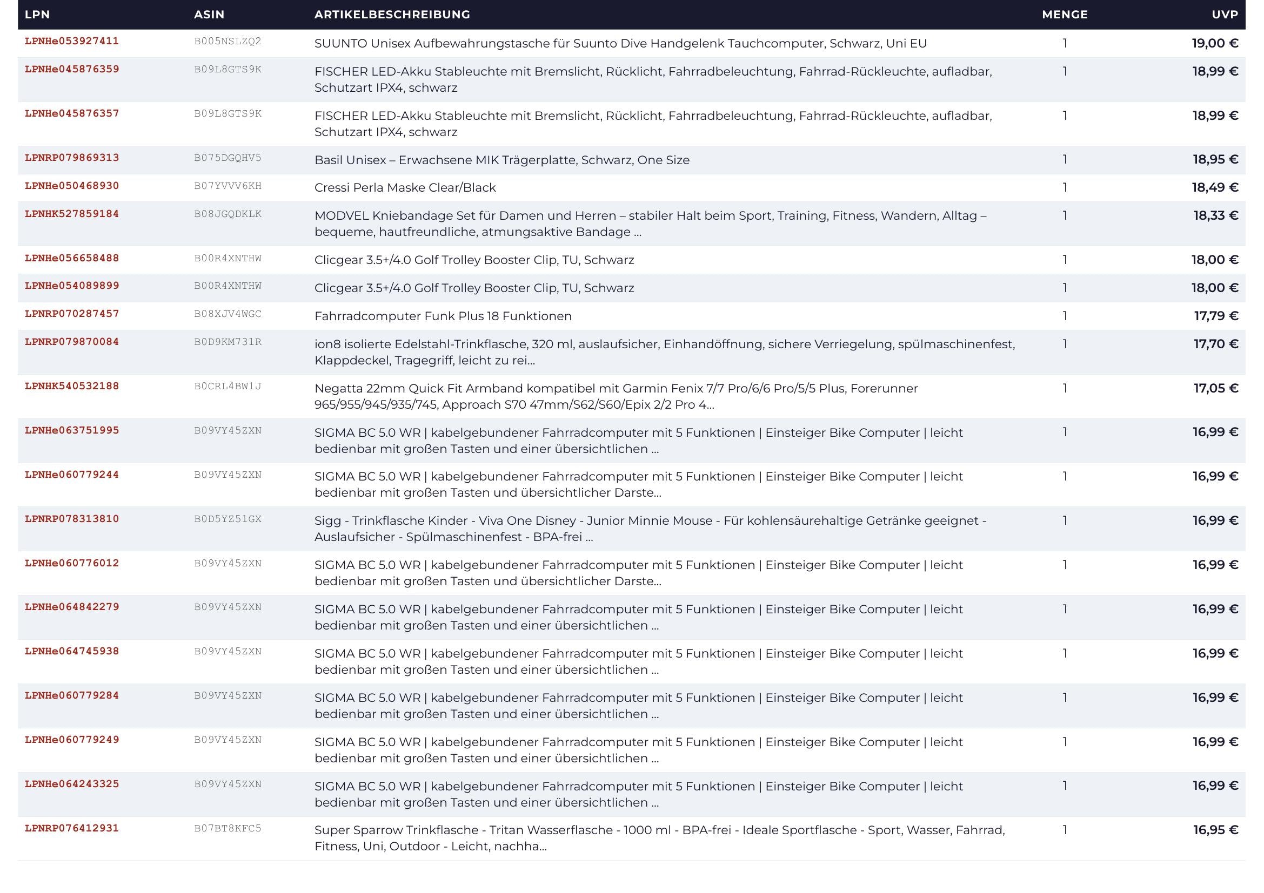The image size is (1264, 893).
Task: Select the 18,49 € price
Action: click(1215, 187)
